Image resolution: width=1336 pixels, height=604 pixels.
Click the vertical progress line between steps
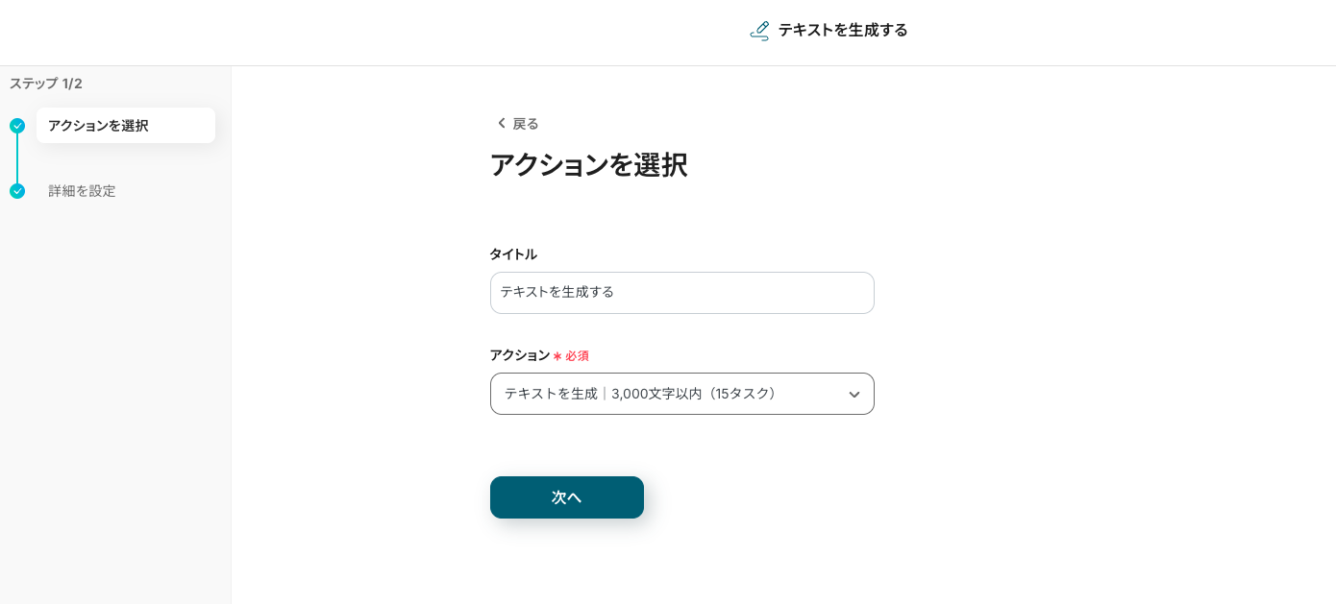point(17,158)
